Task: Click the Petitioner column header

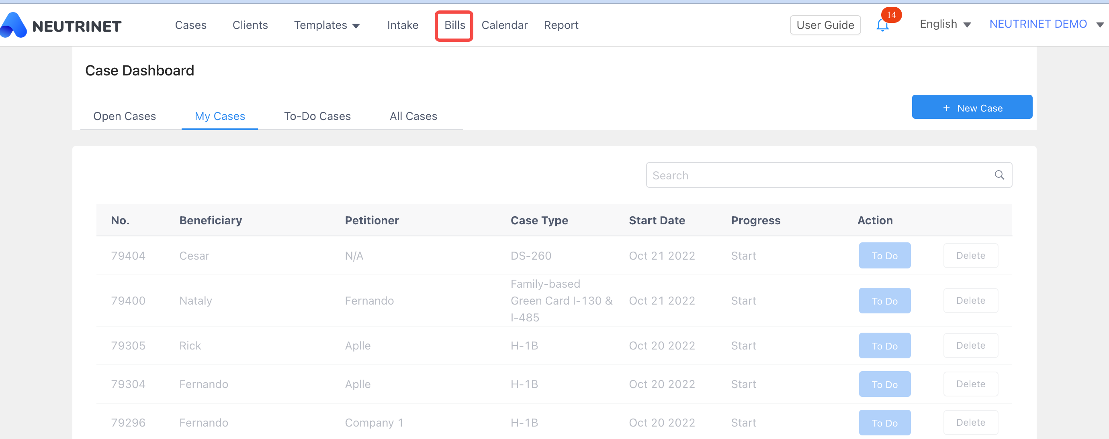Action: pyautogui.click(x=372, y=220)
